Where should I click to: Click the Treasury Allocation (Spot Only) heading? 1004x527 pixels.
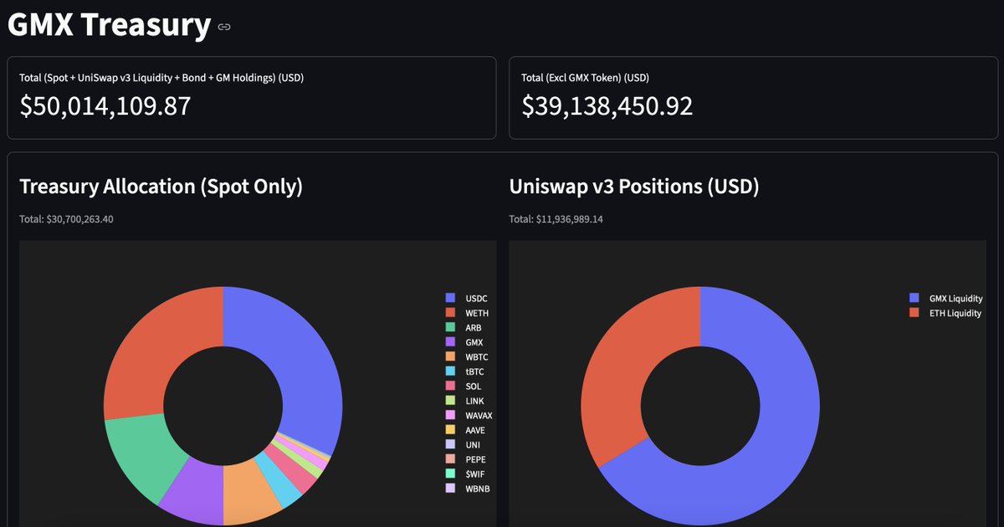pos(161,187)
